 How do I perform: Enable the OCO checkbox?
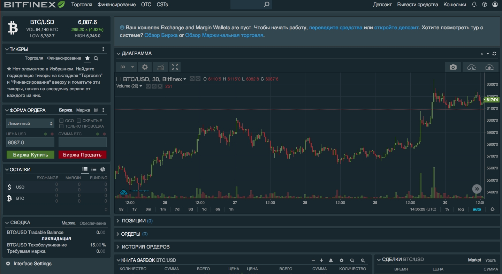click(x=61, y=121)
